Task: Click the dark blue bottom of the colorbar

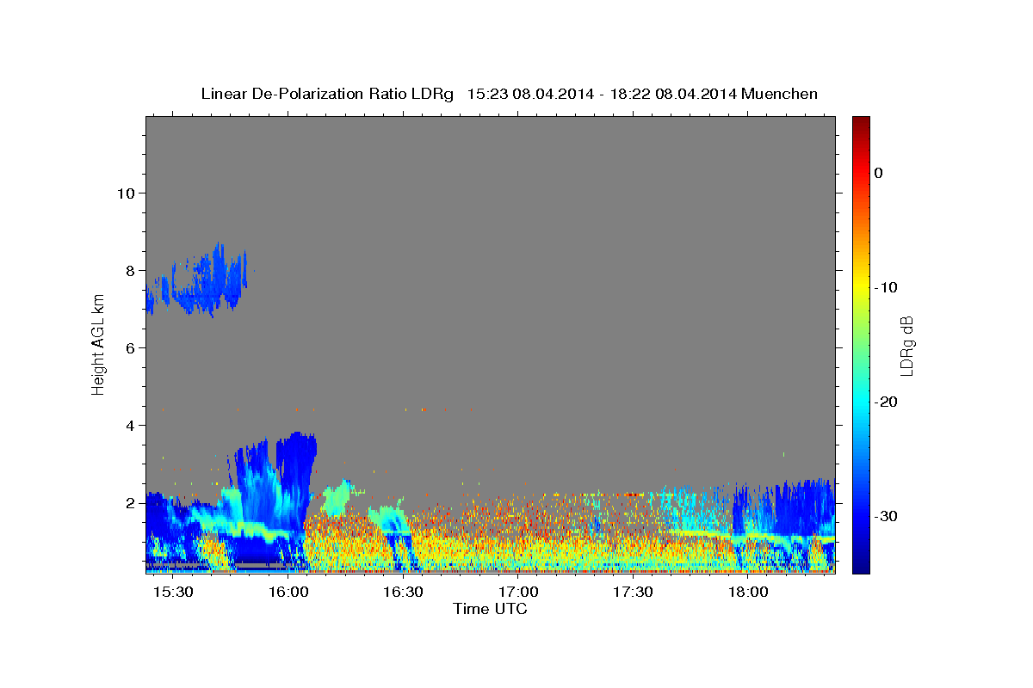Action: click(861, 563)
